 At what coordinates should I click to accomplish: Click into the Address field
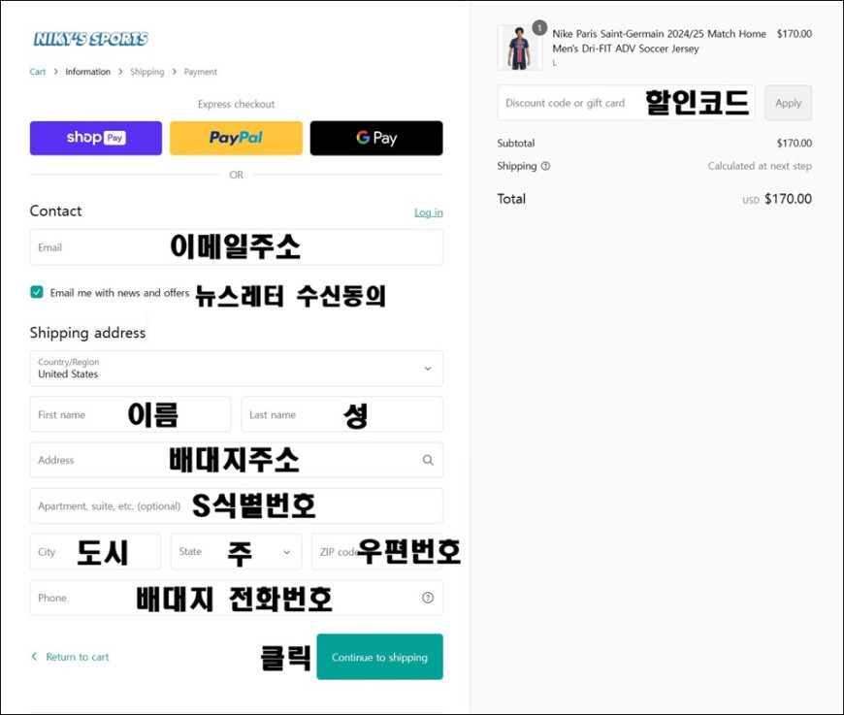point(237,460)
